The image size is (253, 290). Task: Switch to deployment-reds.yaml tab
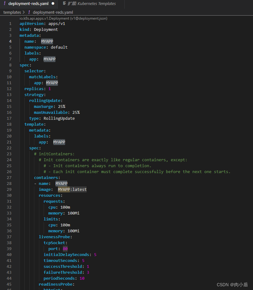pos(28,4)
